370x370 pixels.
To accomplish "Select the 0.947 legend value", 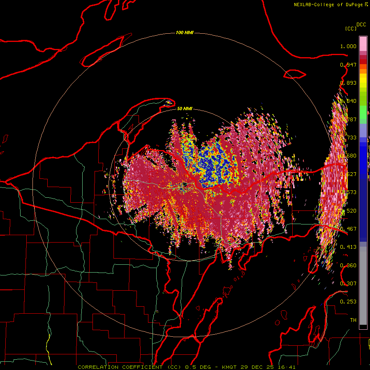I will point(348,65).
